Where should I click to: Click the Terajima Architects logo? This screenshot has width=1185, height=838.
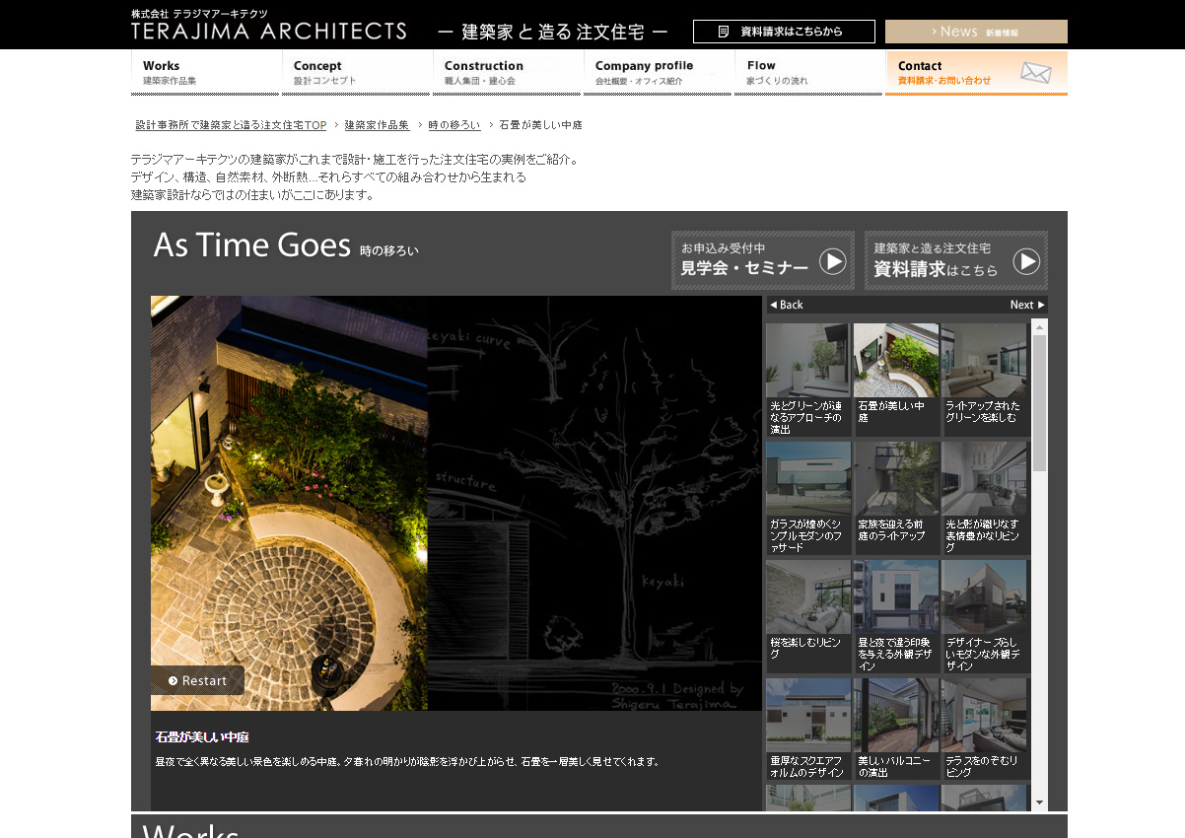[x=268, y=25]
